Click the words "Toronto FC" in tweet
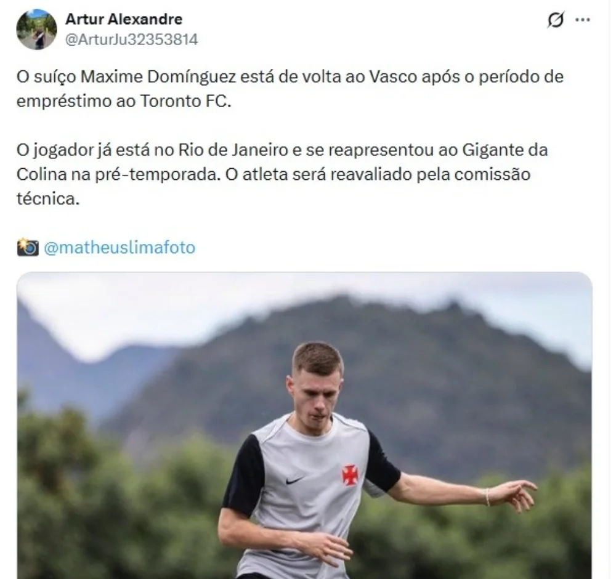The image size is (616, 579). (184, 101)
